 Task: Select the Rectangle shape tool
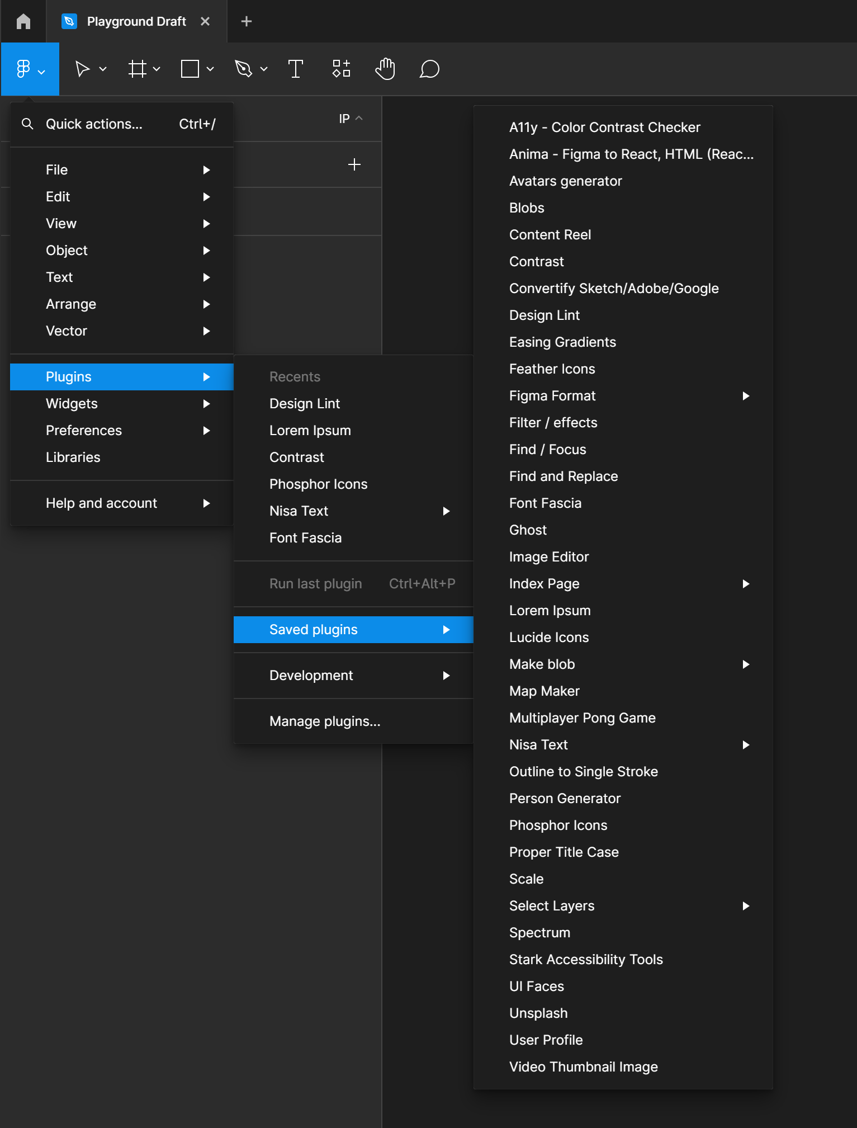click(190, 69)
